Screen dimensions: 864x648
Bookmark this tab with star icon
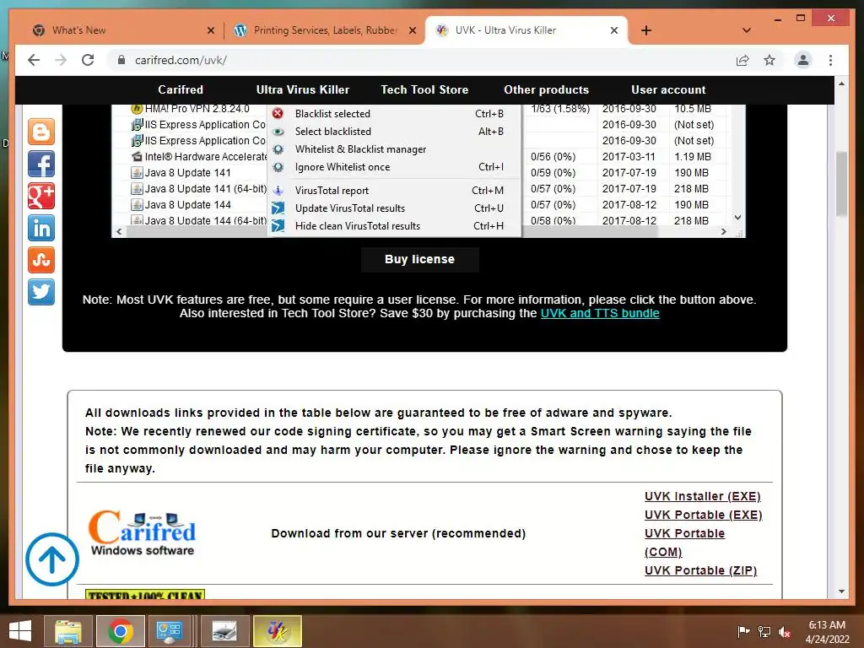(769, 60)
